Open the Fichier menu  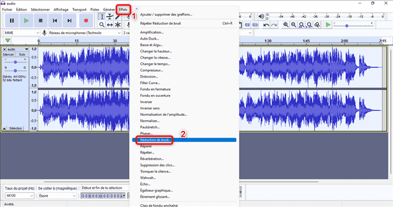click(x=7, y=10)
